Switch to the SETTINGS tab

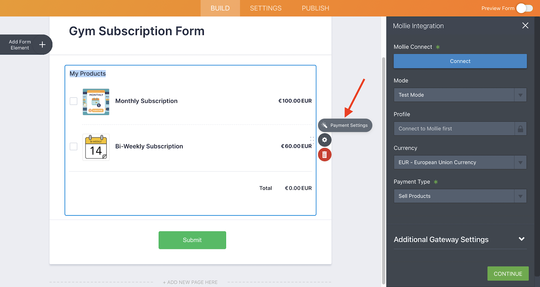pyautogui.click(x=266, y=8)
